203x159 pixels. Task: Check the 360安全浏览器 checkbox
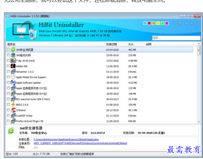[x=9, y=50]
